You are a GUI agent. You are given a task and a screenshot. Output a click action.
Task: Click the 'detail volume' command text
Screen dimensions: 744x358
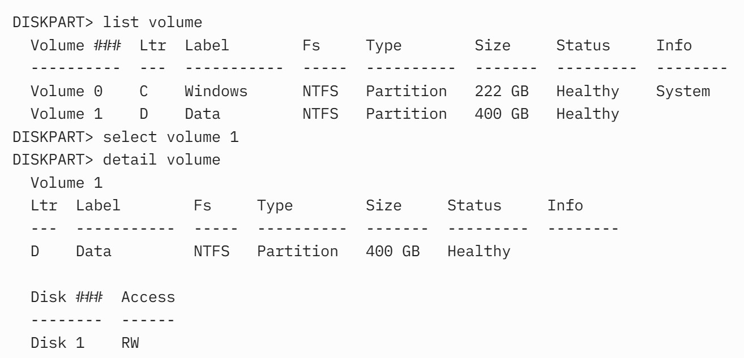pyautogui.click(x=161, y=159)
